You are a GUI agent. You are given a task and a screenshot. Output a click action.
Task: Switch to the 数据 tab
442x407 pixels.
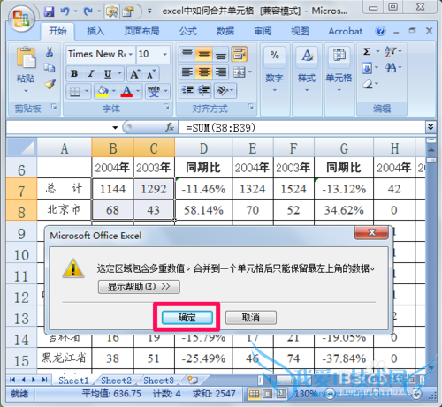pos(225,31)
